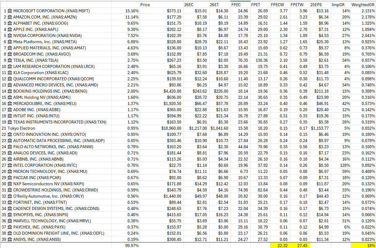The width and height of the screenshot is (376, 248).
Task: Select the PAYCHEX, INC. name cell
Action: [59, 227]
